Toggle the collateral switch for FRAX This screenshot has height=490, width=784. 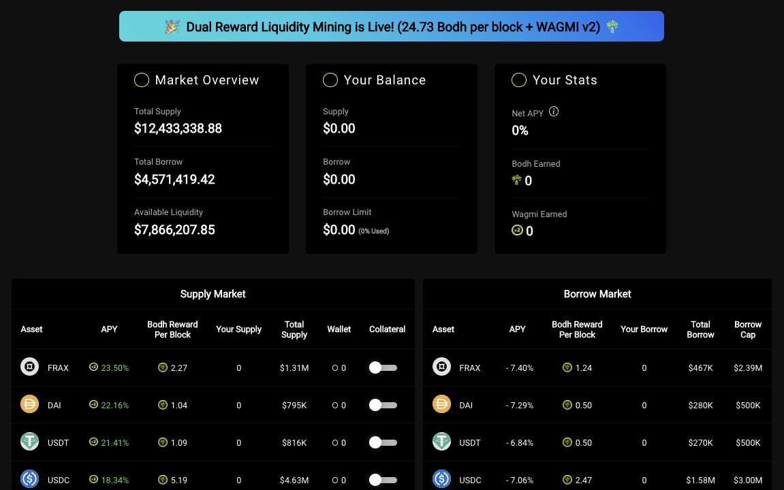(383, 367)
